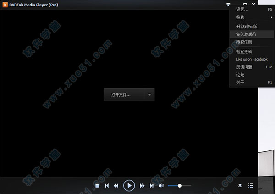This screenshot has width=275, height=194.
Task: Click the Stop playback icon
Action: (x=97, y=186)
